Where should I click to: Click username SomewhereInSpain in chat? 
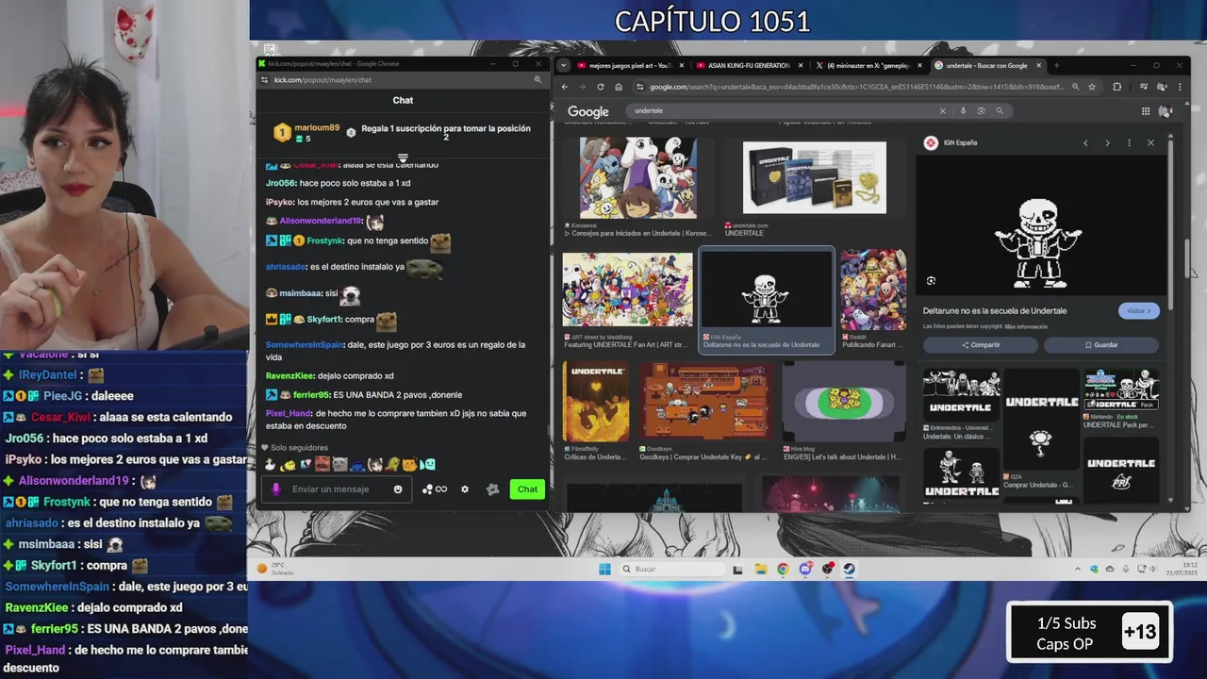[x=305, y=345]
